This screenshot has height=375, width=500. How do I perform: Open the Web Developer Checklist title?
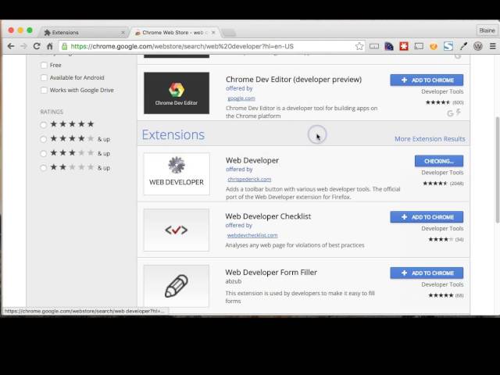pyautogui.click(x=268, y=216)
